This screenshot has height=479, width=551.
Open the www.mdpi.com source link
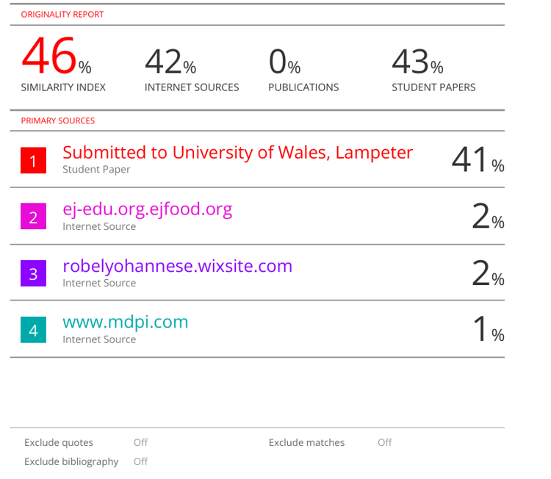click(x=125, y=322)
